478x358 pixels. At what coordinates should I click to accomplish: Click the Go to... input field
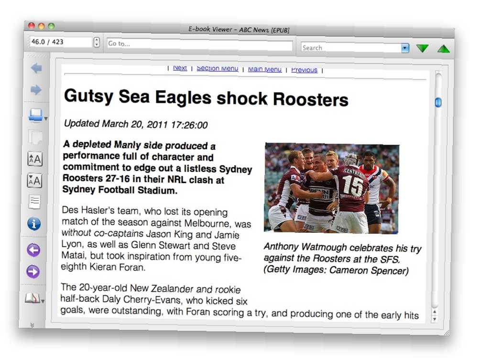200,44
